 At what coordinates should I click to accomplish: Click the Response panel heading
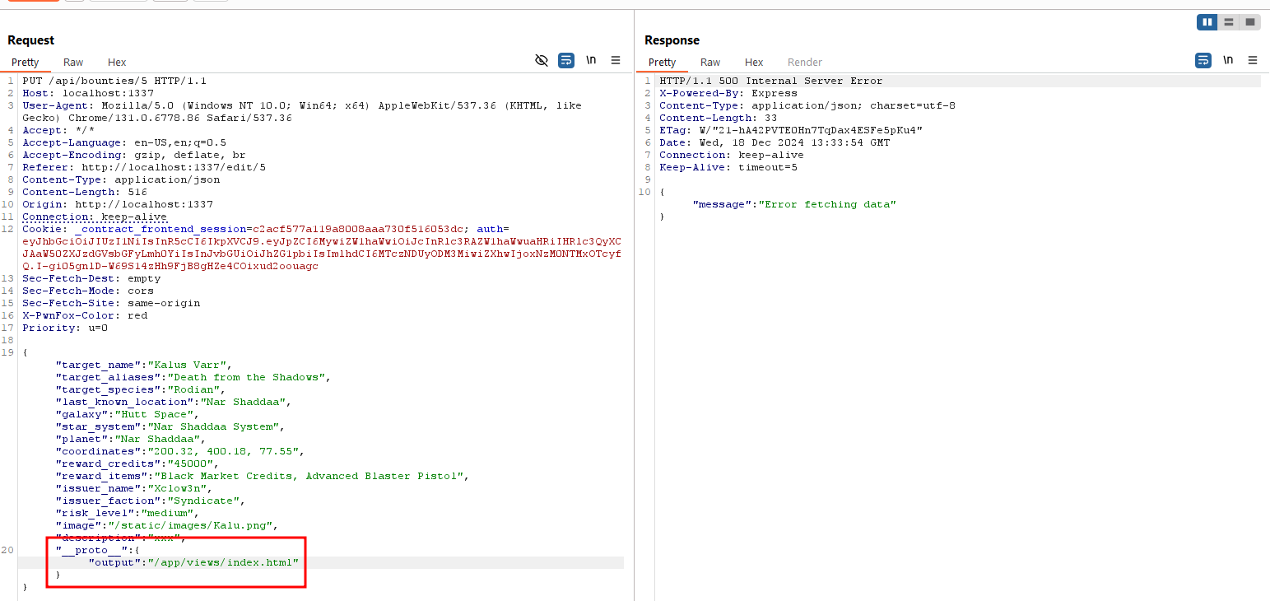point(672,40)
